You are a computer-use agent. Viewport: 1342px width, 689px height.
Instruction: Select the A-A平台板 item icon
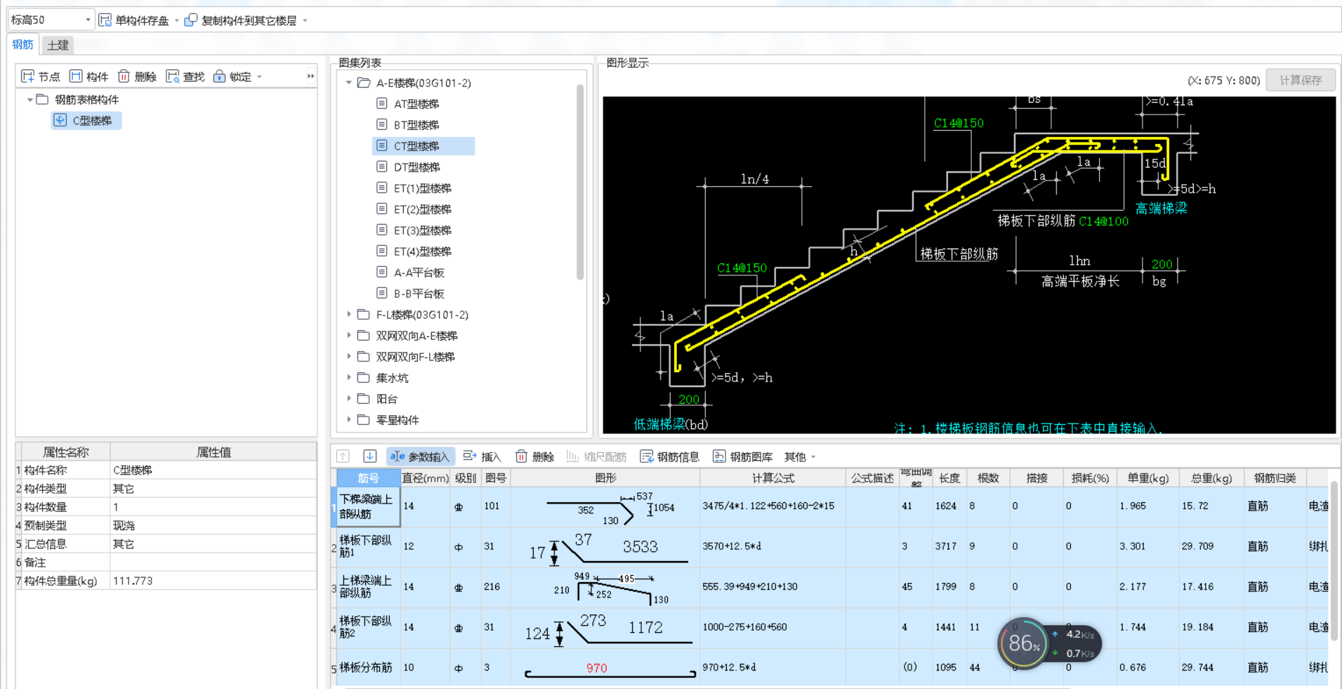(x=382, y=273)
